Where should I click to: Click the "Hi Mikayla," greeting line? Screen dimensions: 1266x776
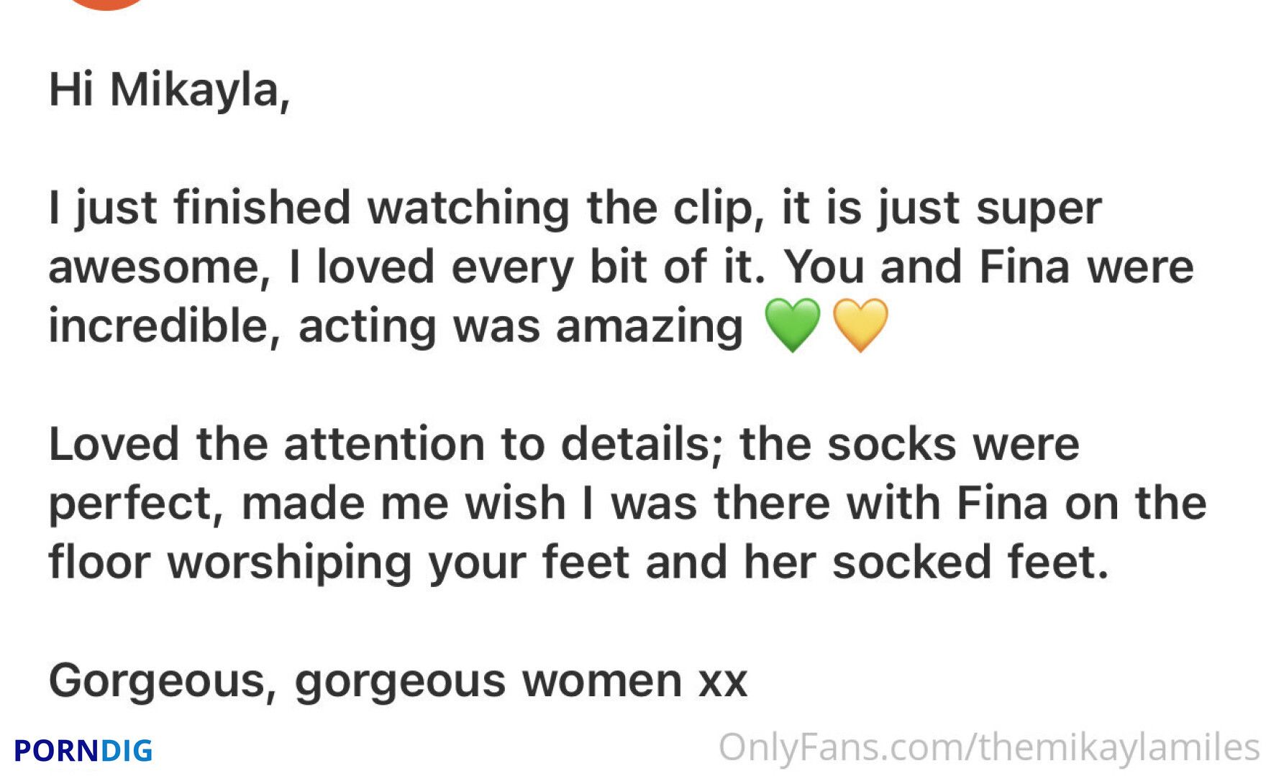click(170, 91)
